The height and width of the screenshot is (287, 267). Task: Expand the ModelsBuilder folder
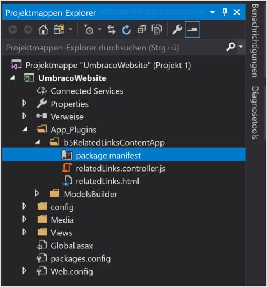coord(37,193)
